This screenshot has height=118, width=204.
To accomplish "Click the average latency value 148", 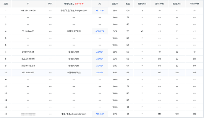I will coord(194,72).
